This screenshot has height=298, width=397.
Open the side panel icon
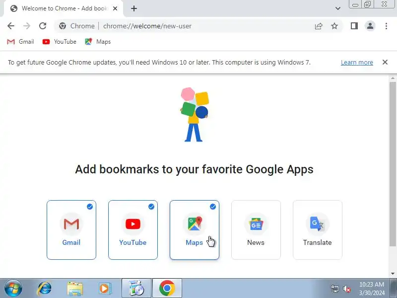354,26
